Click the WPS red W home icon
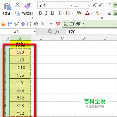The height and width of the screenshot is (117, 117). coord(58,24)
